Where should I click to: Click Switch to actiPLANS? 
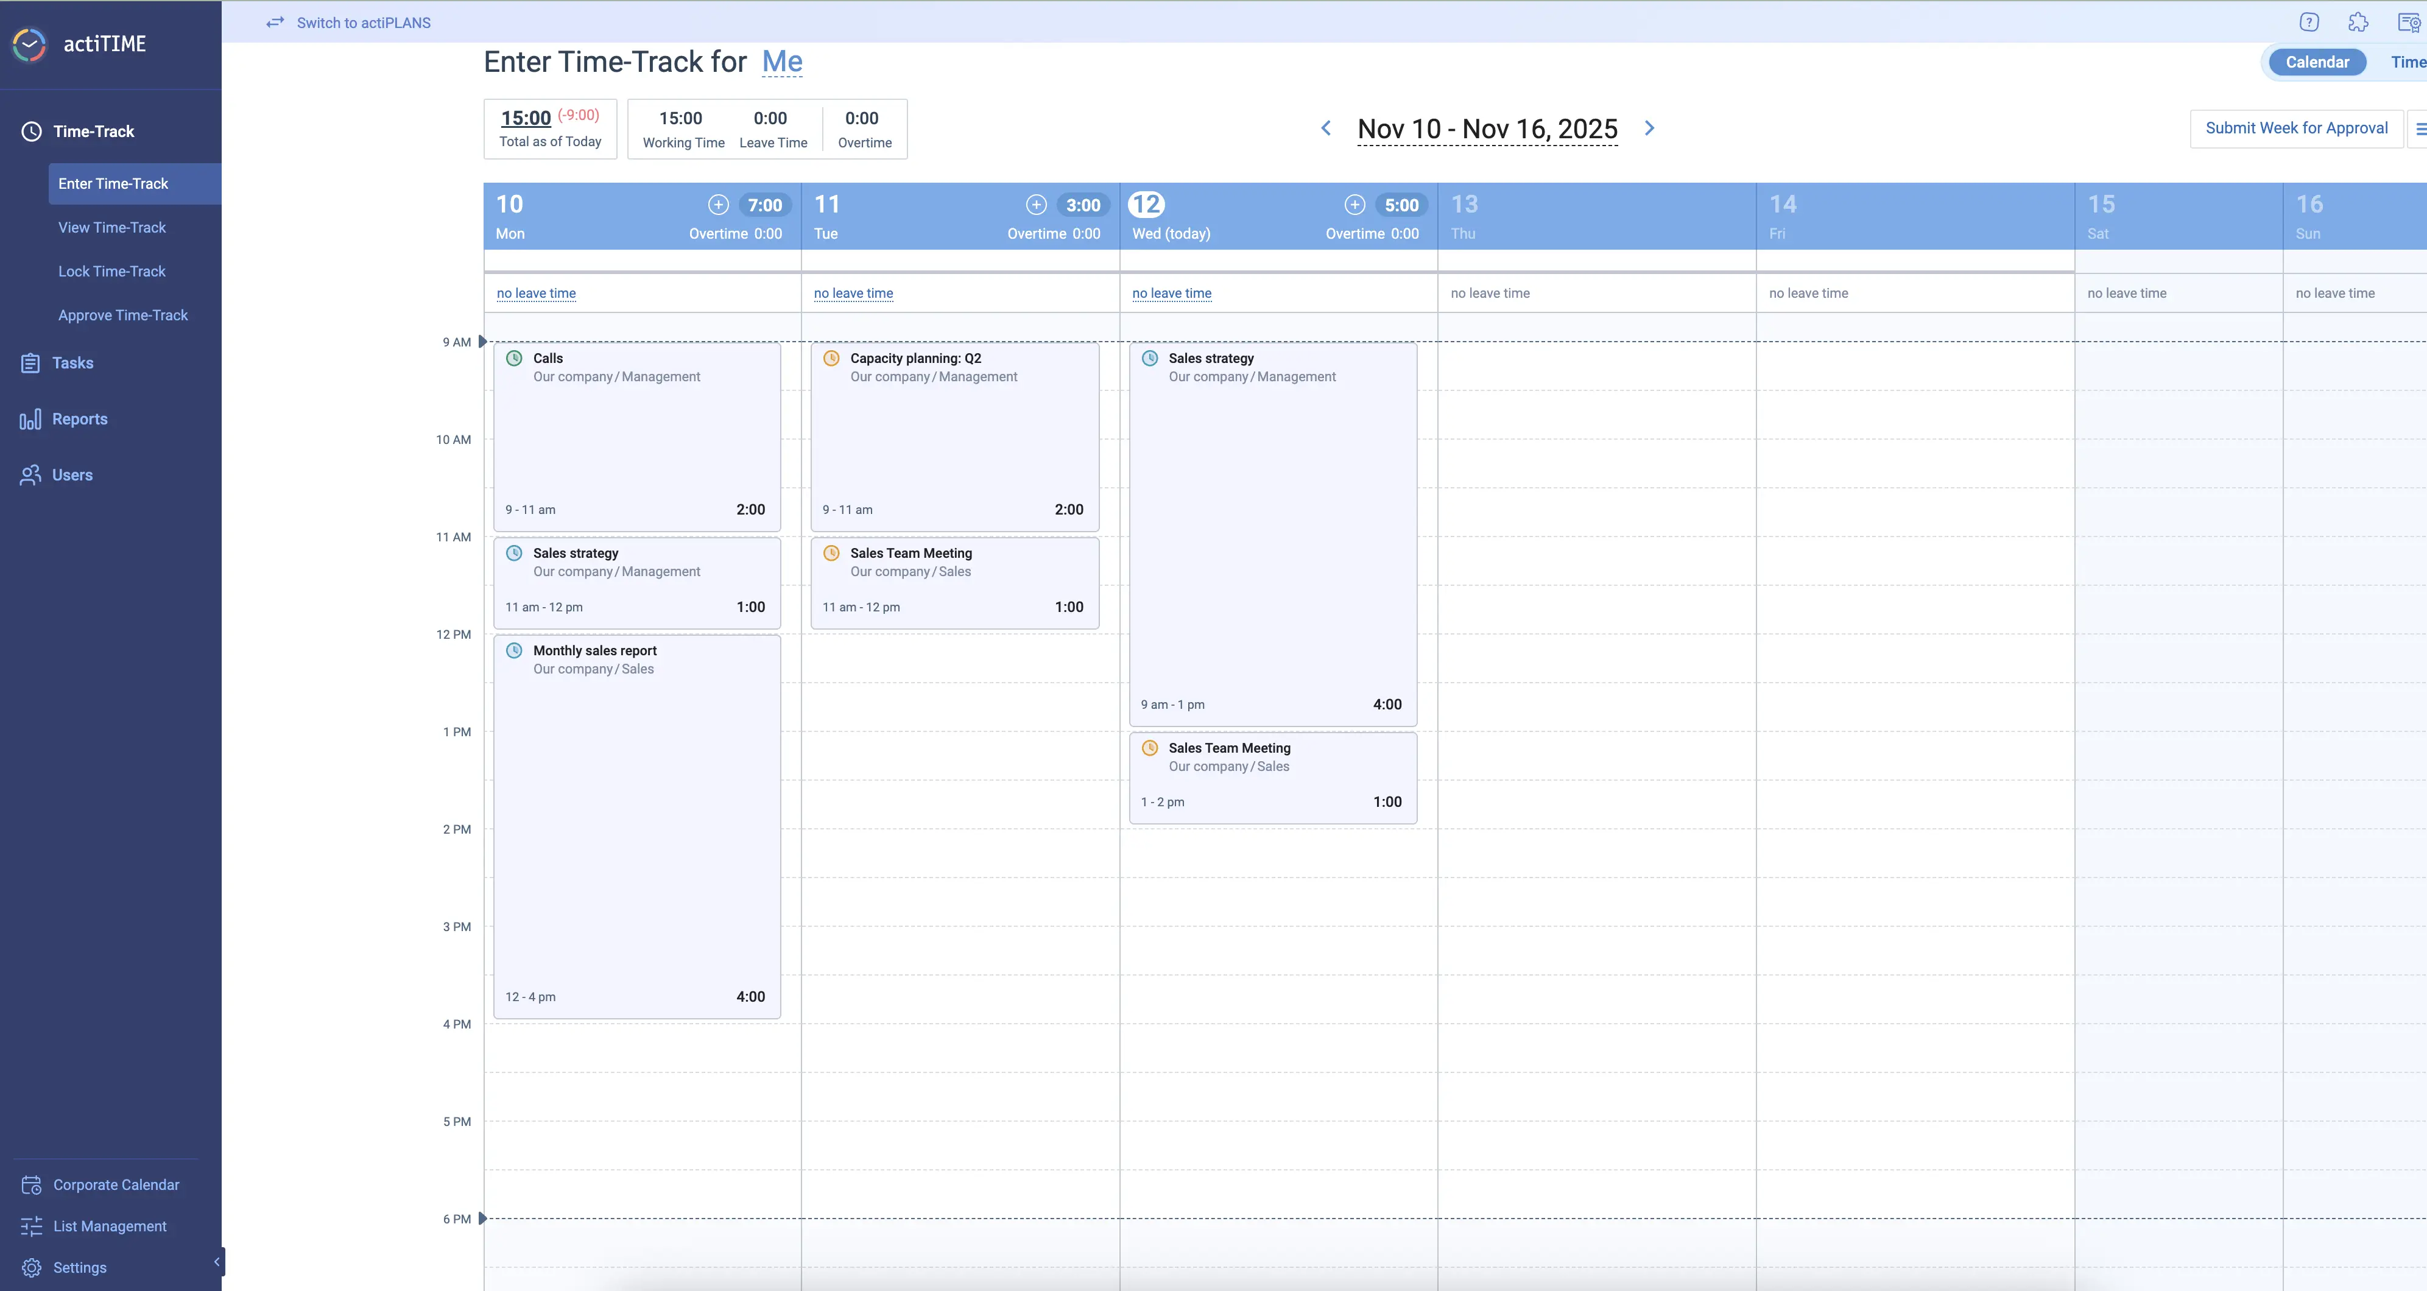point(363,22)
